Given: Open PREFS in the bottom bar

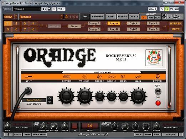Looking at the screenshot, I should click(x=18, y=134).
